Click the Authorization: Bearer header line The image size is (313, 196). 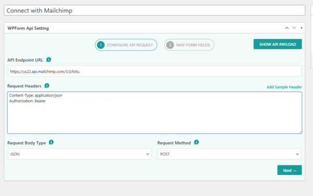(x=27, y=101)
